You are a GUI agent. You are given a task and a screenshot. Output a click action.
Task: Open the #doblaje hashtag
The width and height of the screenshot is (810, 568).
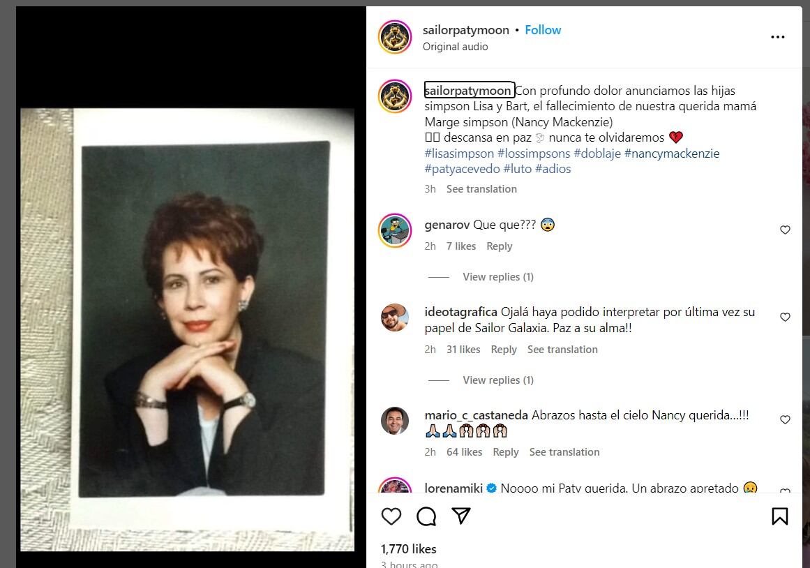(597, 154)
